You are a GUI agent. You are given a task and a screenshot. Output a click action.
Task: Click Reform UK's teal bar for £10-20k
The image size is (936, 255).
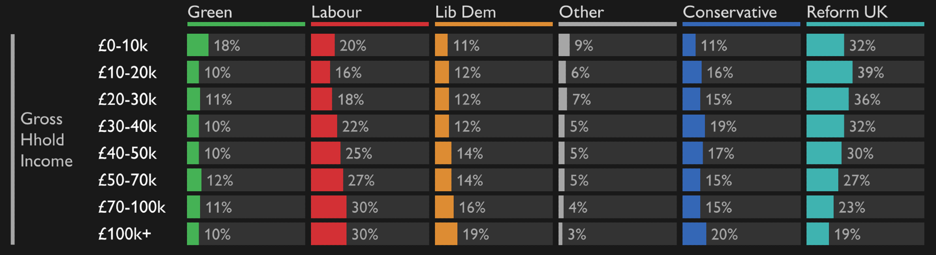click(829, 73)
